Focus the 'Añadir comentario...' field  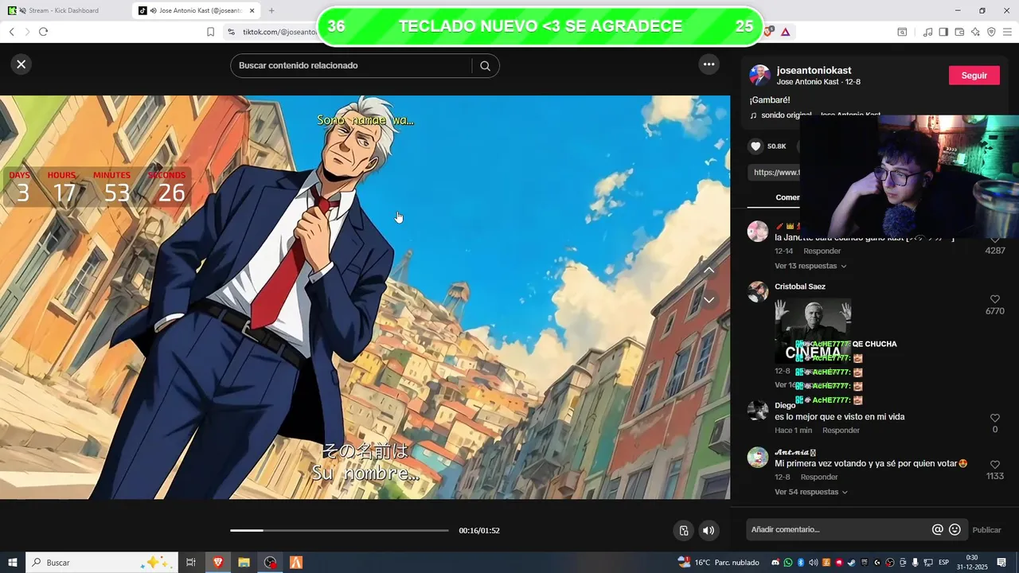click(x=838, y=529)
